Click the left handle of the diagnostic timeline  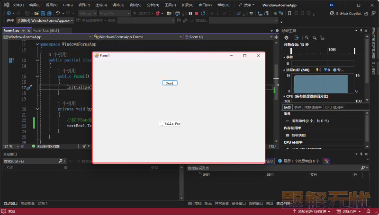tap(291, 51)
